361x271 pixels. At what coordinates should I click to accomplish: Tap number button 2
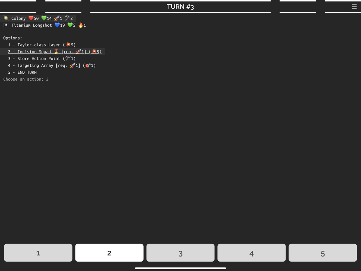[x=109, y=253]
